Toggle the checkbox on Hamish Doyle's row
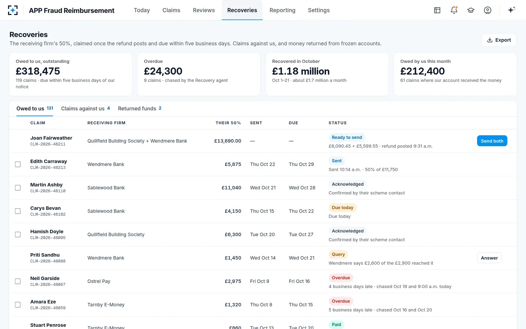This screenshot has height=329, width=526. tap(18, 235)
